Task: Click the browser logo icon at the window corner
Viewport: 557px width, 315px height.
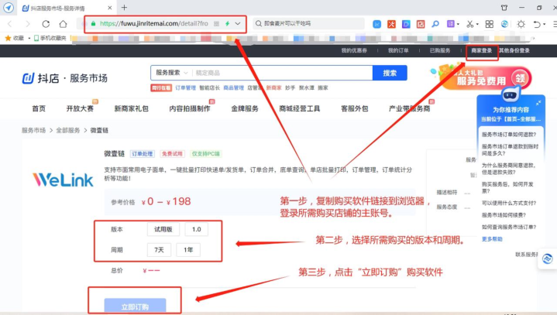Action: pos(9,8)
